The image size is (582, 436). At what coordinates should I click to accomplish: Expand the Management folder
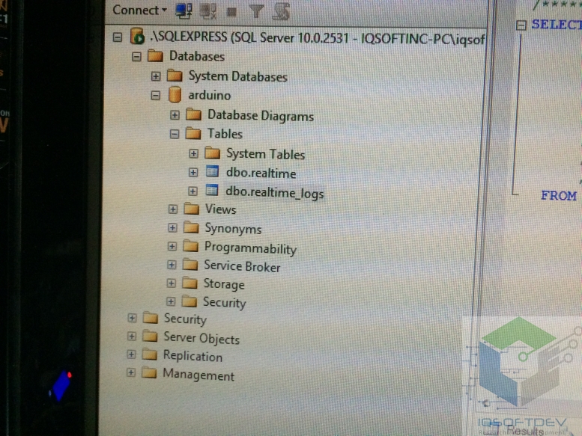130,372
